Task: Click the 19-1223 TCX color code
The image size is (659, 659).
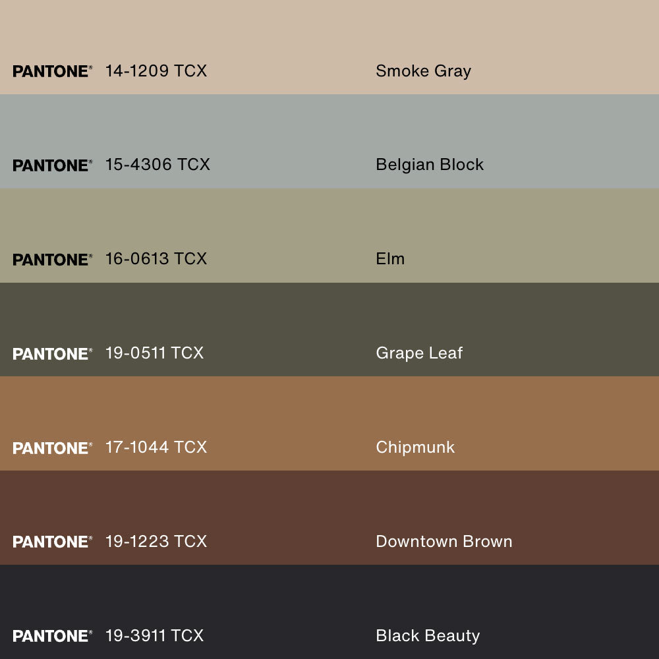Action: (x=156, y=541)
